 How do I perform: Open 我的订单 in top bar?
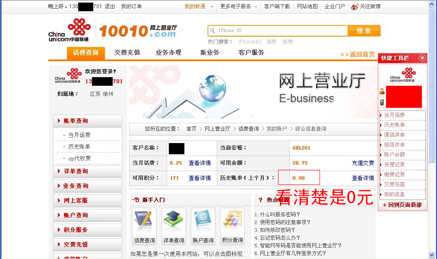(x=131, y=6)
